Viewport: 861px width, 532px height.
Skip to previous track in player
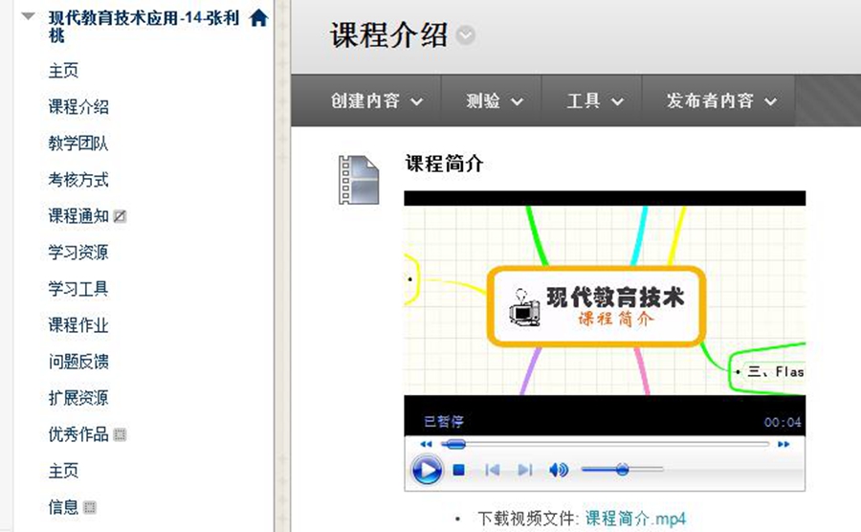493,470
